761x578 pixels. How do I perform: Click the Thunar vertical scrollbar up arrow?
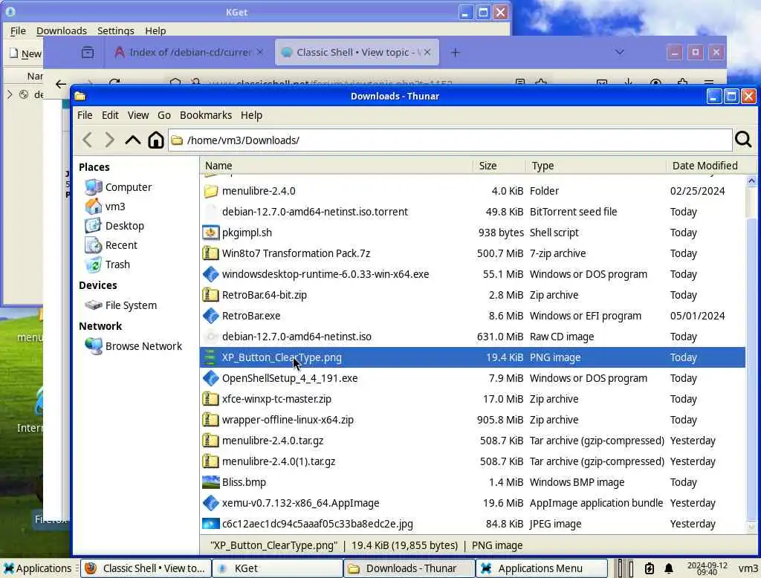751,181
